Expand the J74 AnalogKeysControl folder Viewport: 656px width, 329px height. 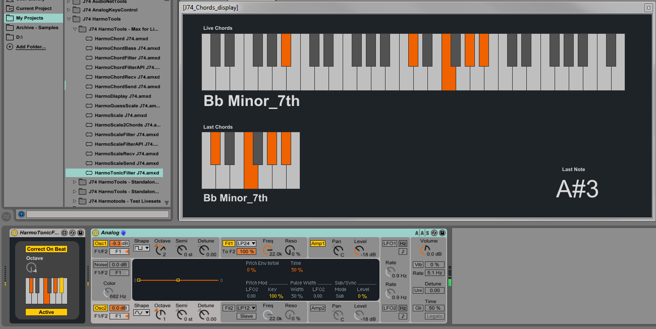coord(69,10)
